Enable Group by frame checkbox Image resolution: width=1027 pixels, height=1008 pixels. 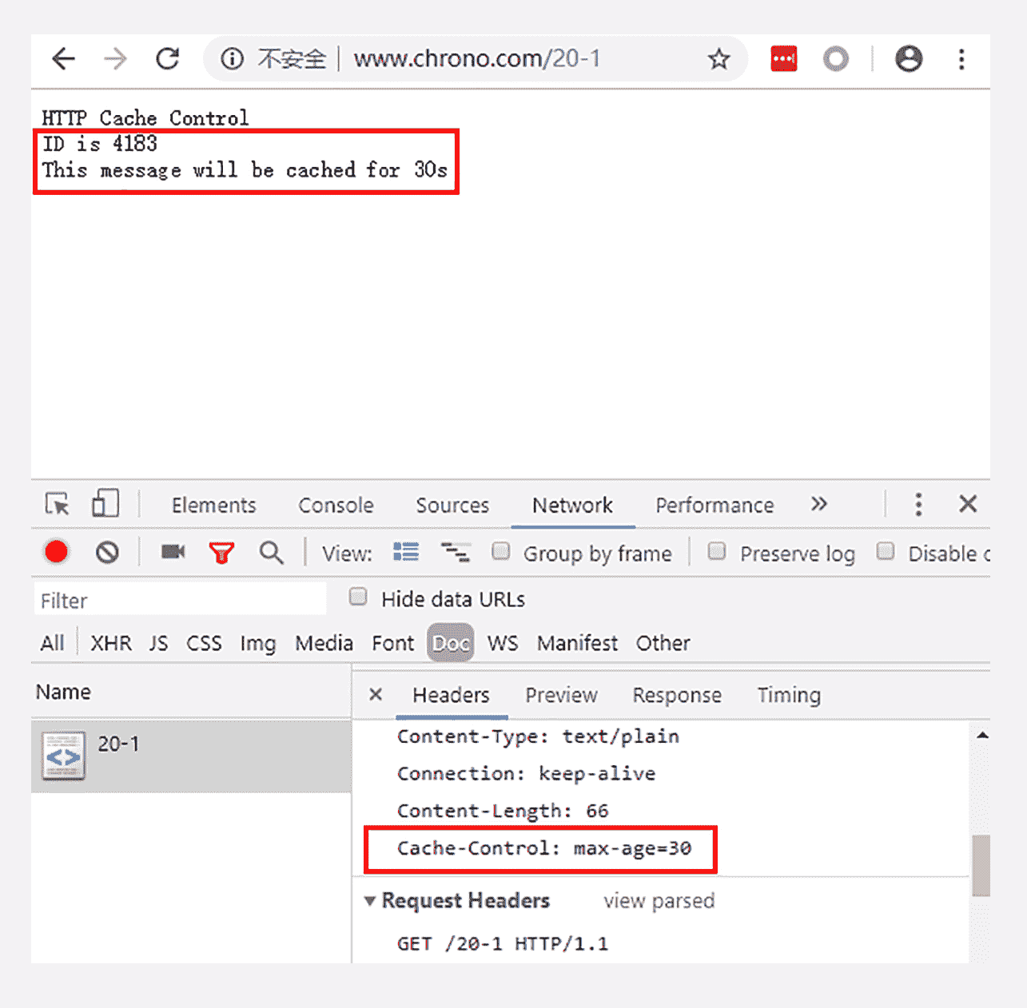click(x=501, y=551)
